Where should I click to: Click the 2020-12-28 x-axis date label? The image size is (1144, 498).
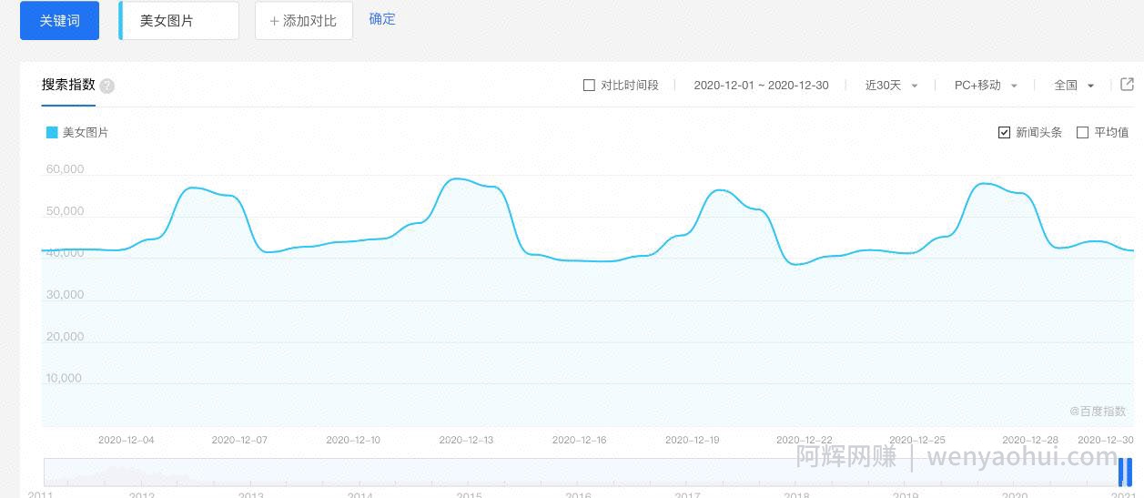[x=1030, y=441]
